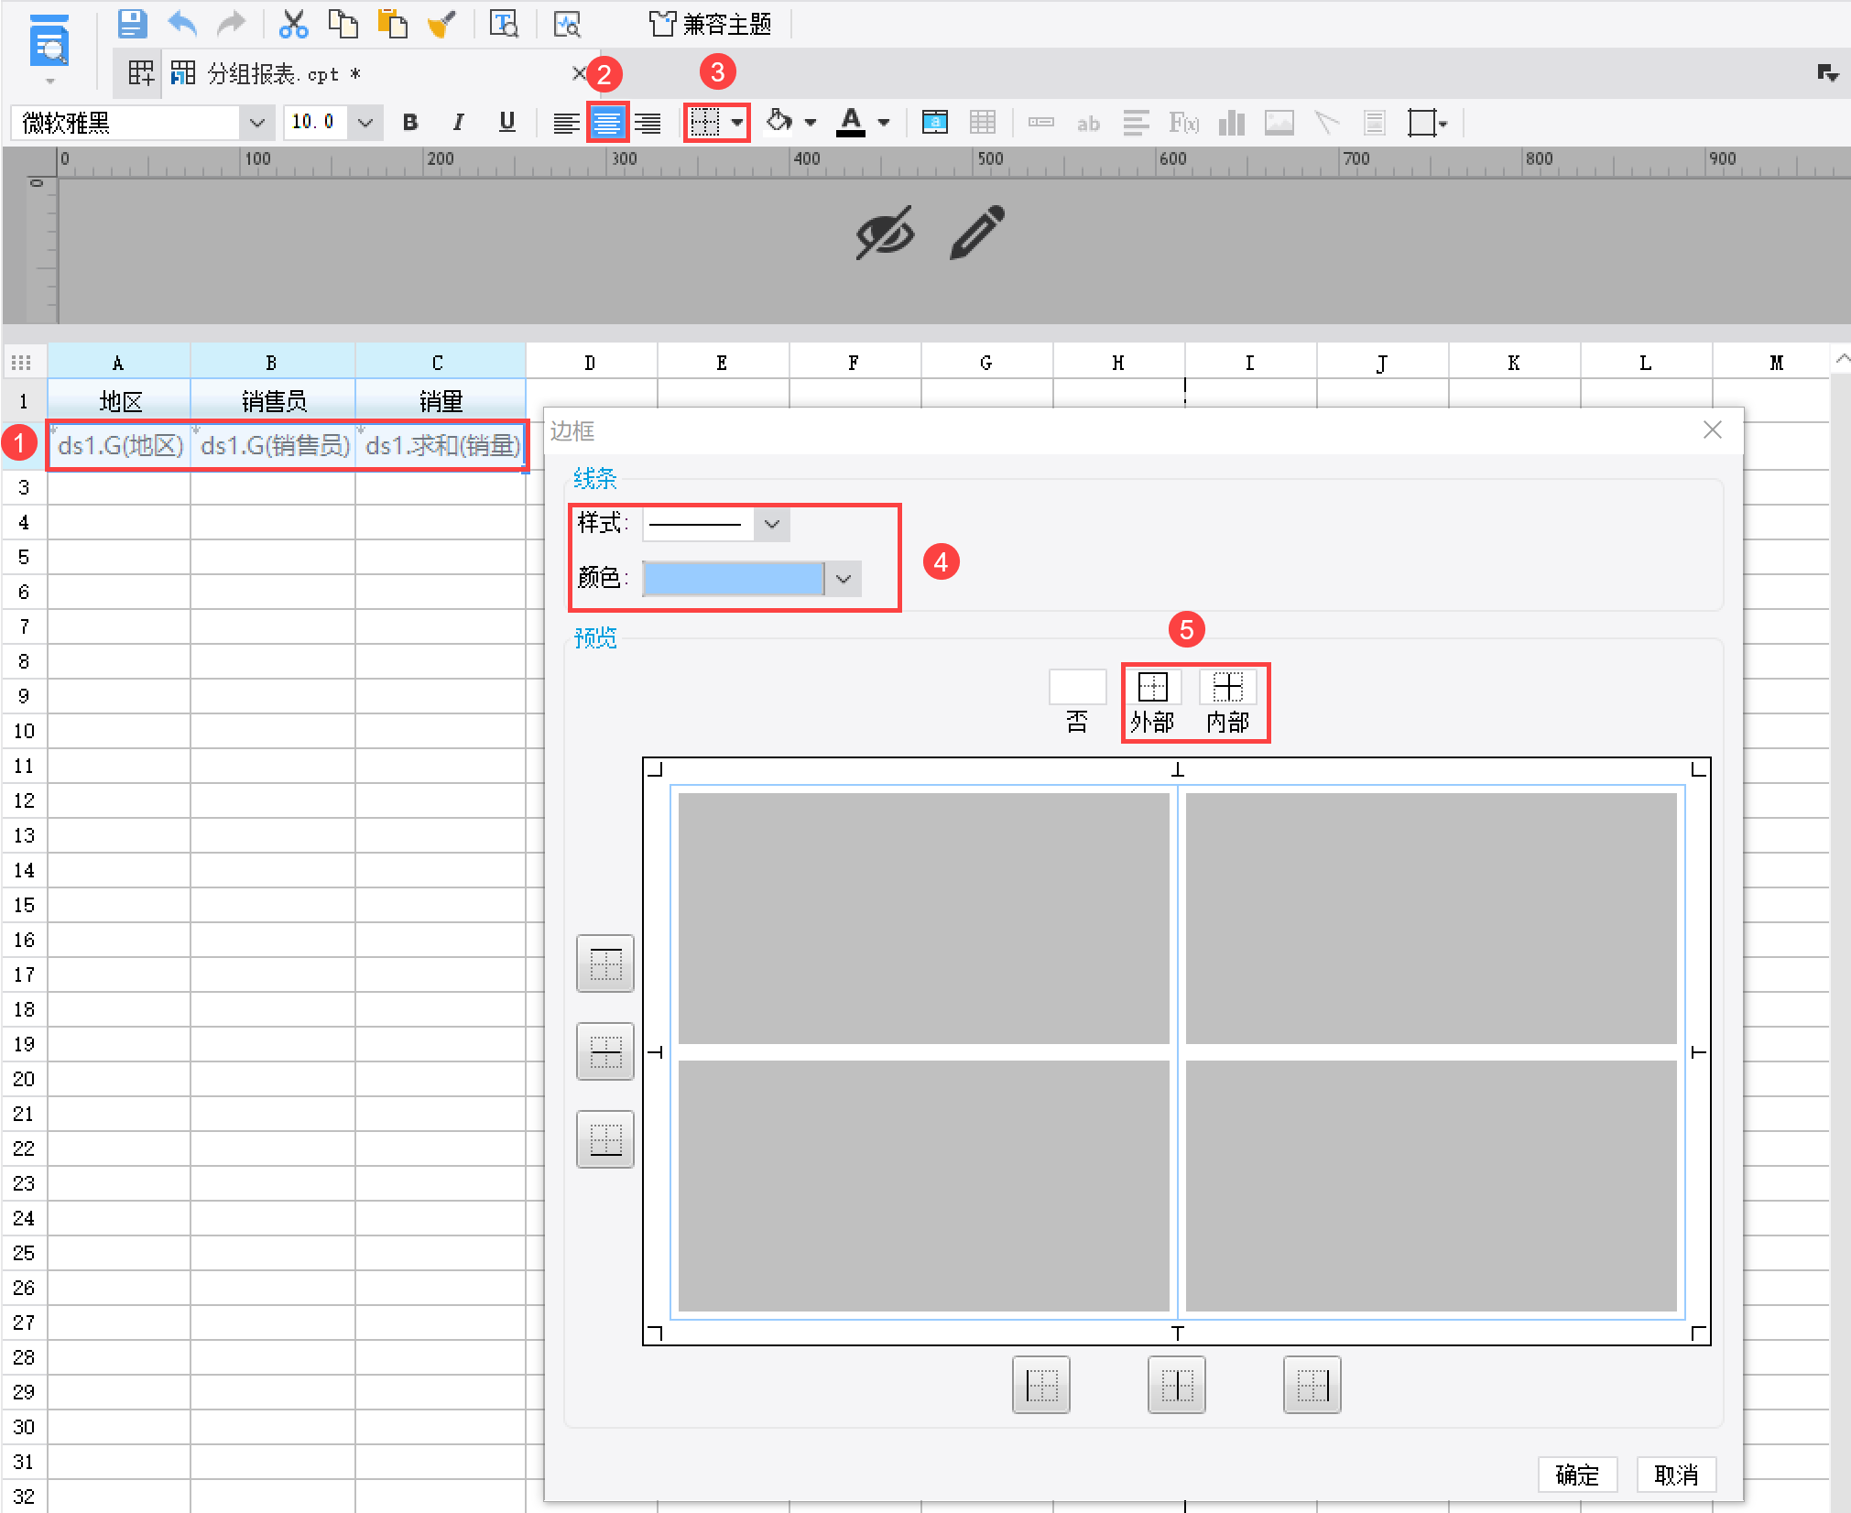Open the 微软雅黑 font name dropdown
This screenshot has width=1851, height=1513.
(256, 123)
